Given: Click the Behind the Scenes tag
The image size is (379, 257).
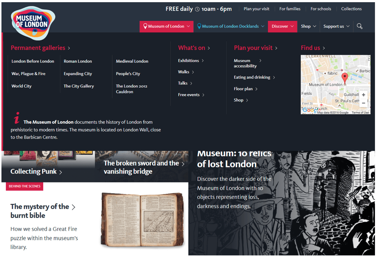Looking at the screenshot, I should click(24, 186).
